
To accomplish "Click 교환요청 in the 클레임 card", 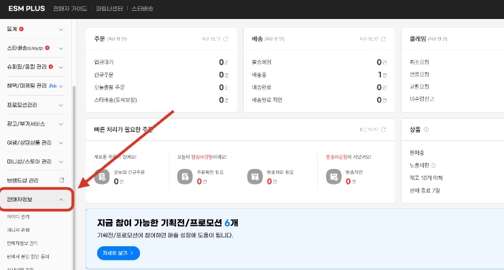I will point(419,87).
